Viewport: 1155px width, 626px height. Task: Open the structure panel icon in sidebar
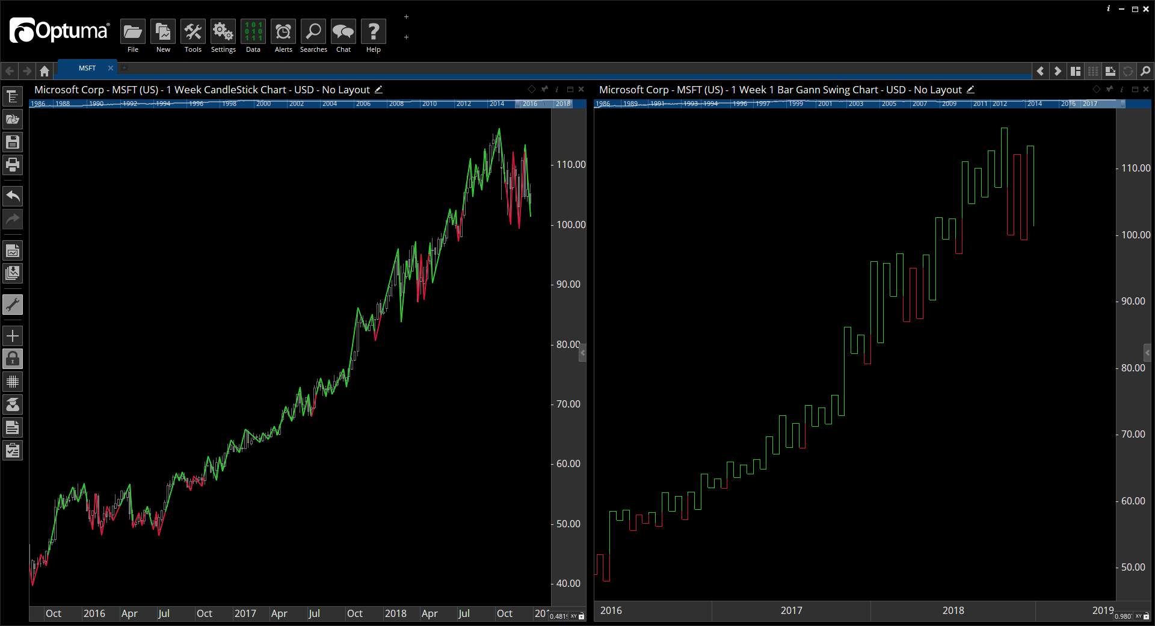pyautogui.click(x=13, y=96)
